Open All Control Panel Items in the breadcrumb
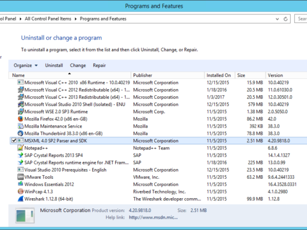 coord(48,19)
